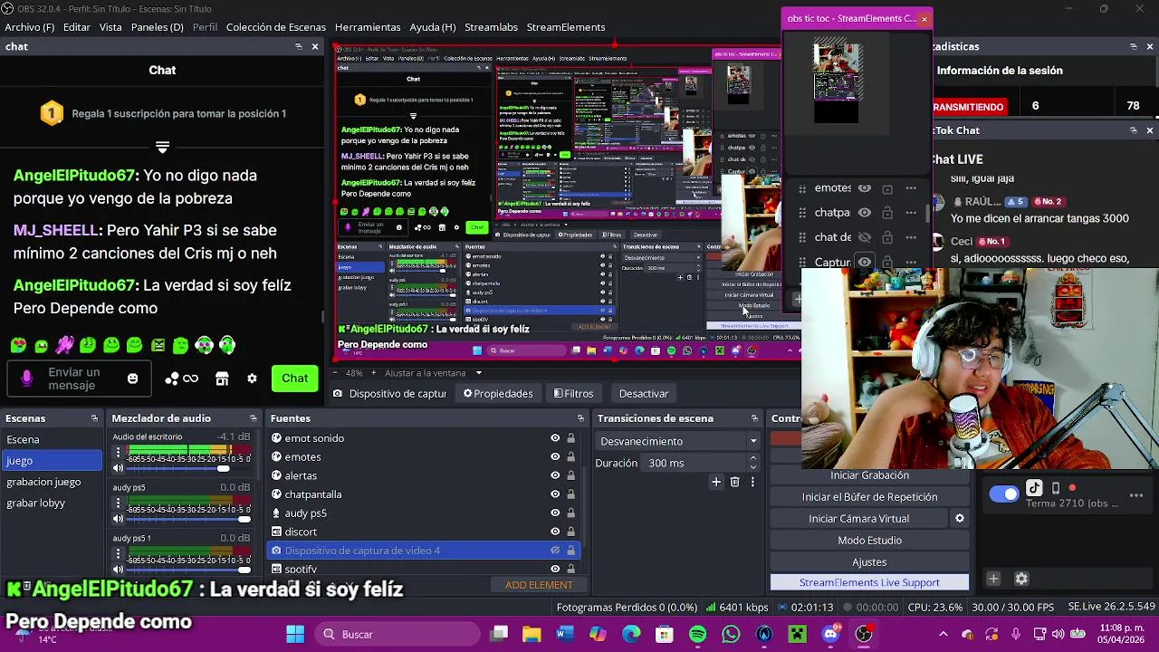Undock the Mezclador de audio panel
This screenshot has width=1159, height=652.
pyautogui.click(x=254, y=418)
